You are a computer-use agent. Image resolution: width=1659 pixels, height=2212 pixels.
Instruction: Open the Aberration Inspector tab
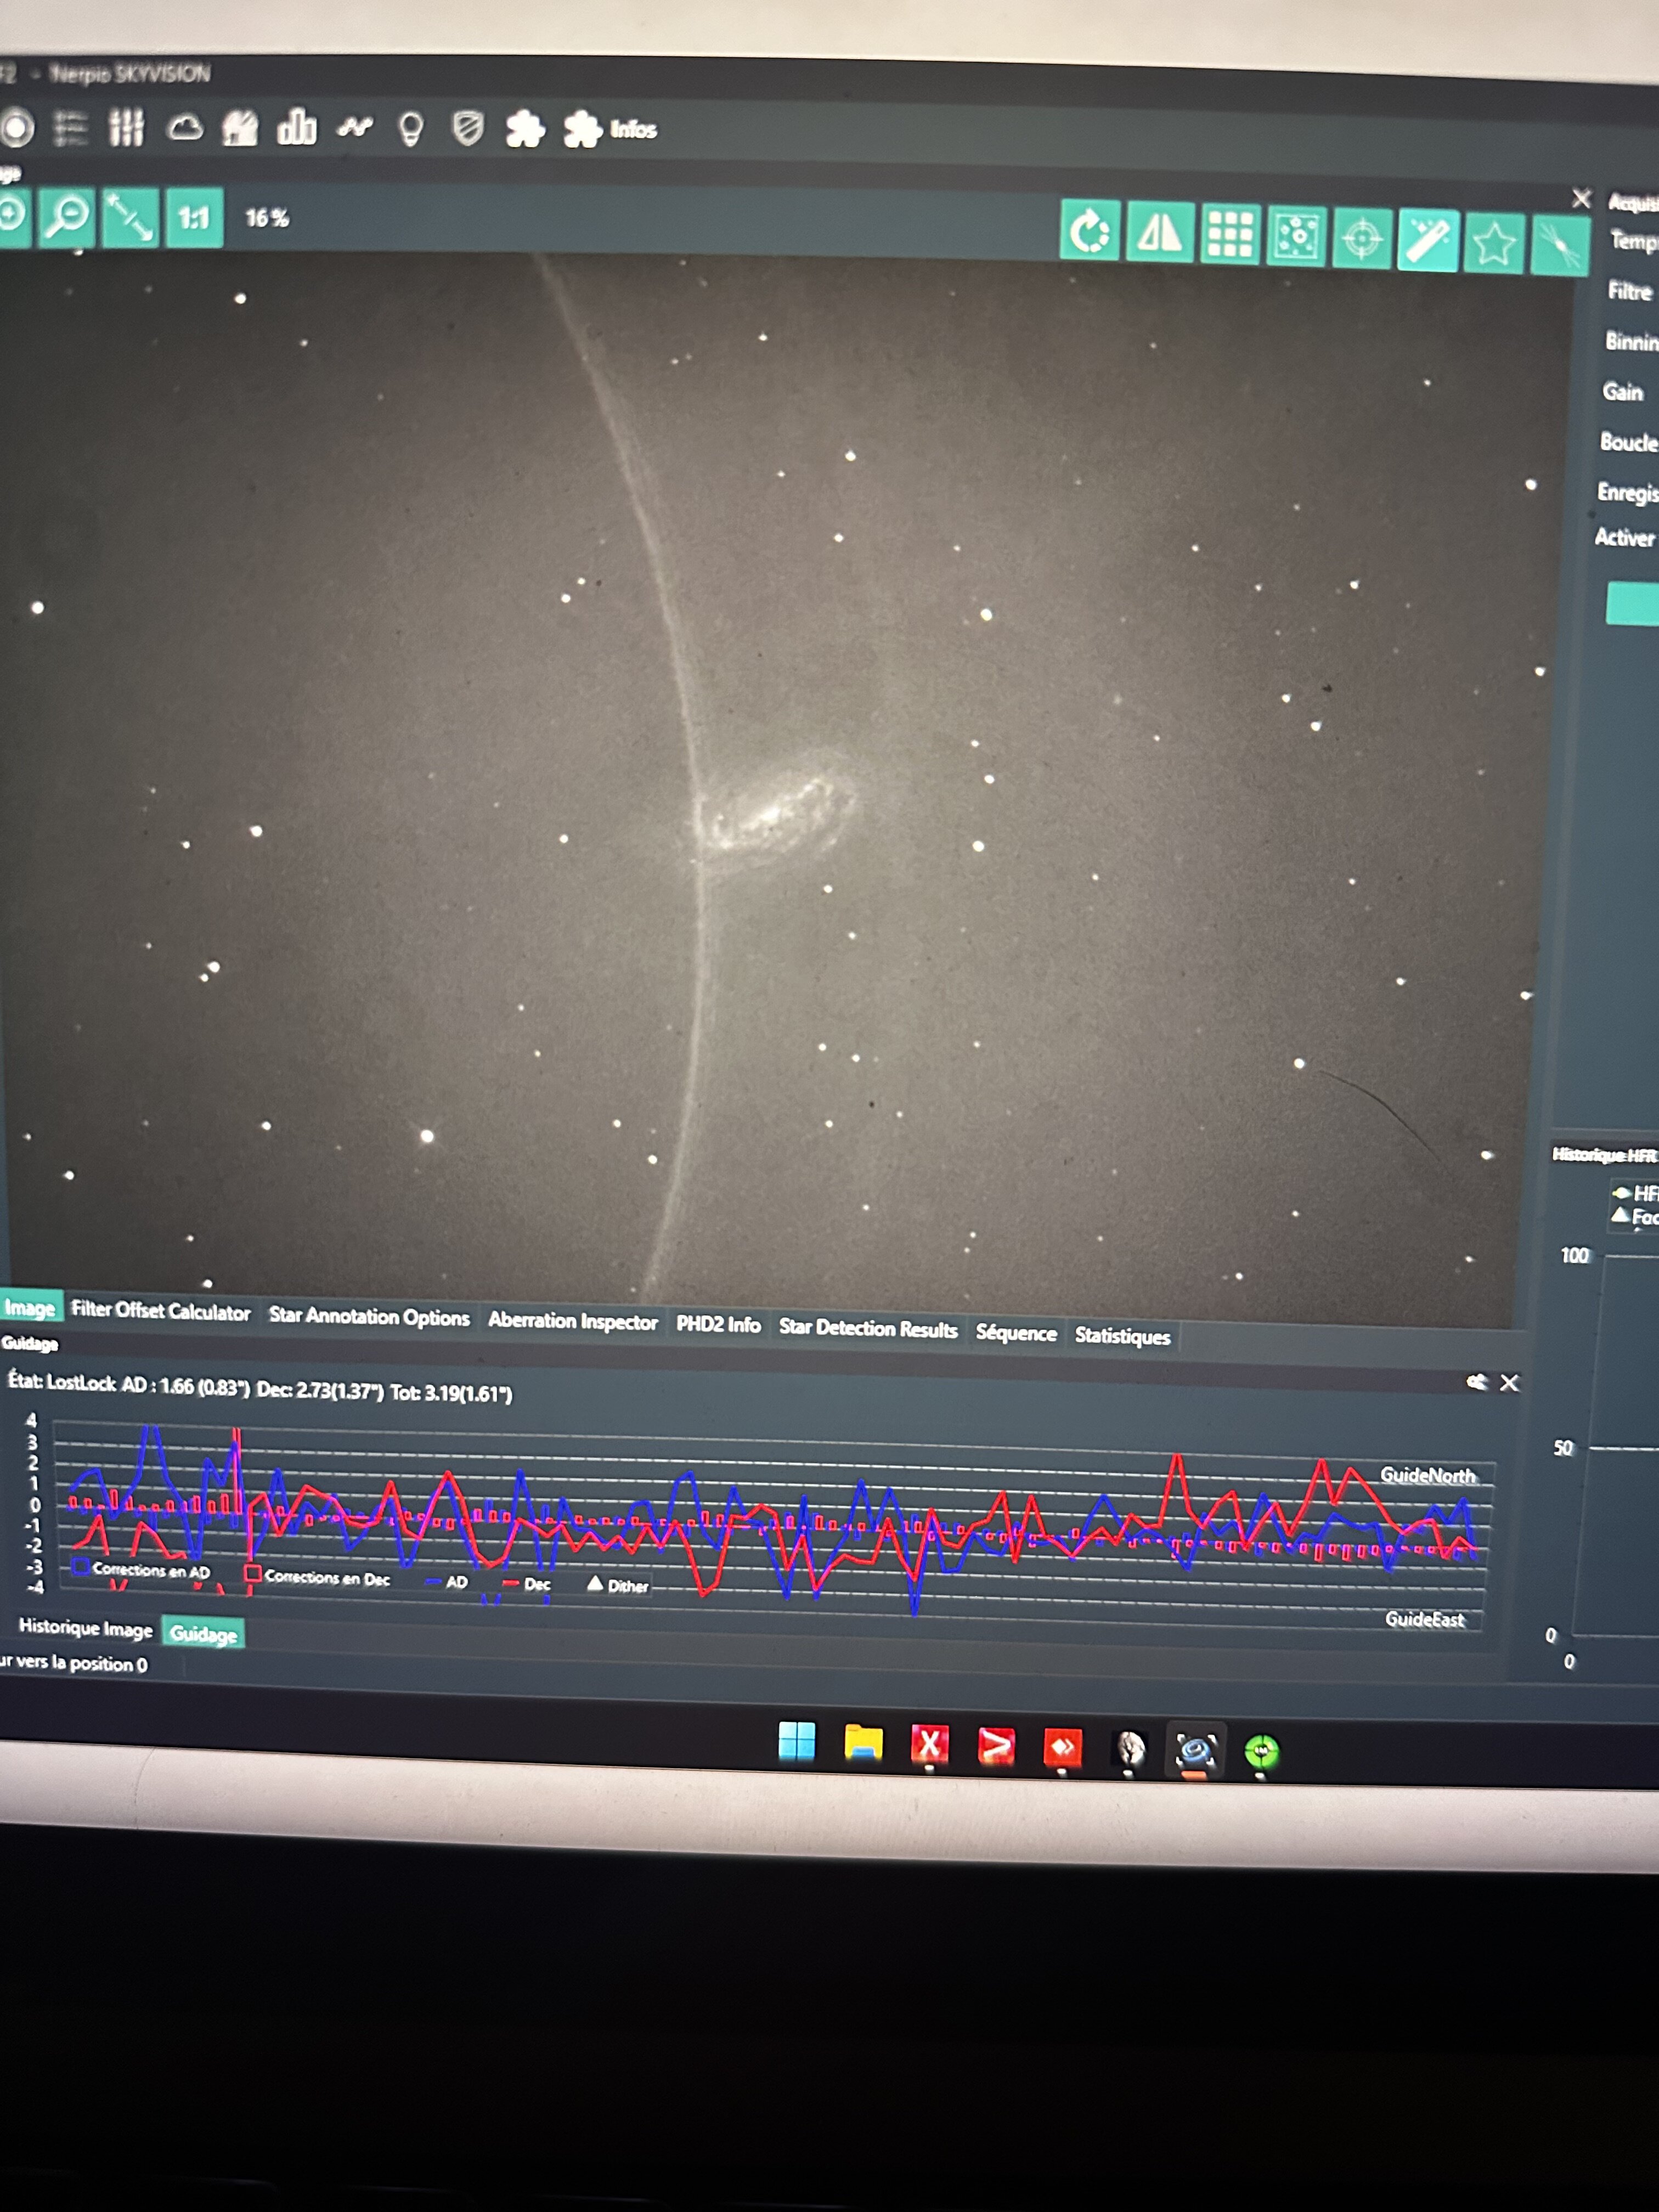[572, 1320]
